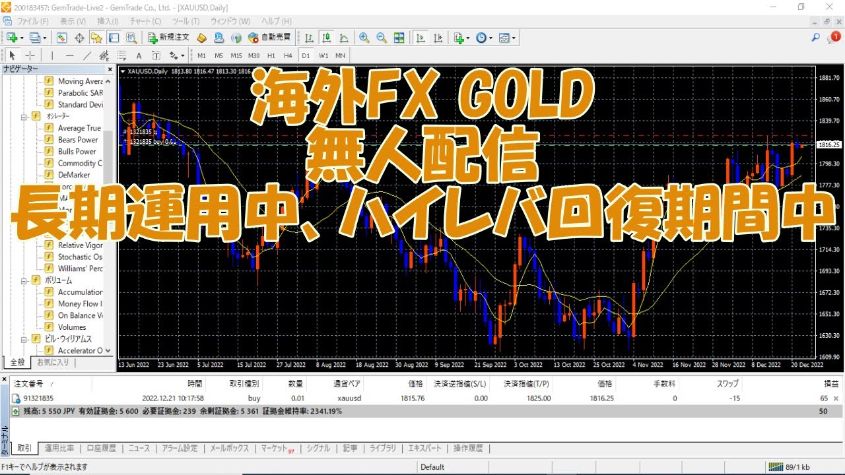Draw a horizontal line tool
This screenshot has width=845, height=475.
click(x=69, y=55)
